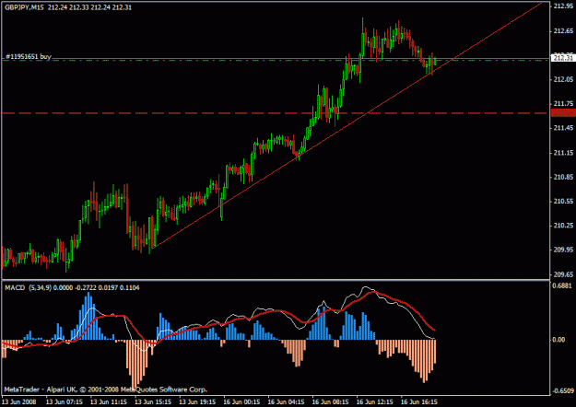Click the 16 Jun 16:15 time label

click(x=419, y=401)
